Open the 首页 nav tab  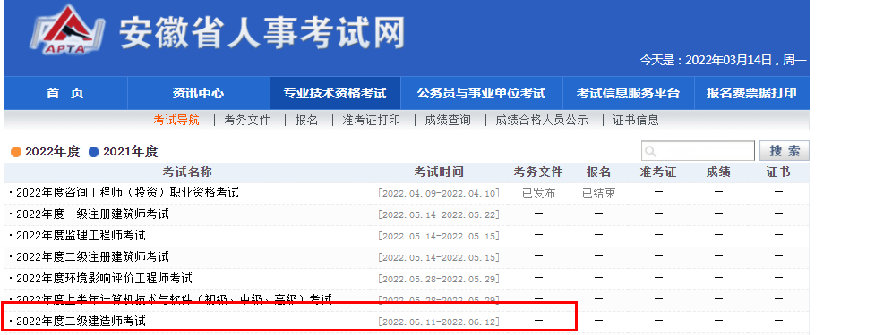65,93
